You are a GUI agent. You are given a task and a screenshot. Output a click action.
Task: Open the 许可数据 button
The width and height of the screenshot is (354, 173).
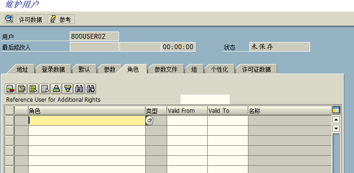[31, 19]
